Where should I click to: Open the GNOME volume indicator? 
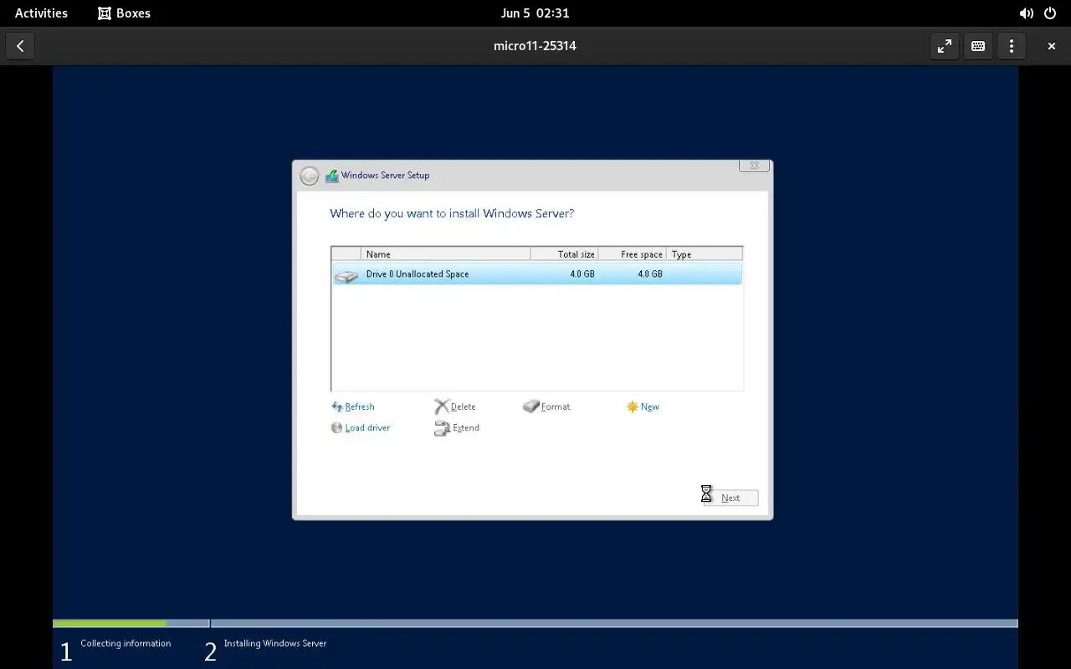point(1026,13)
